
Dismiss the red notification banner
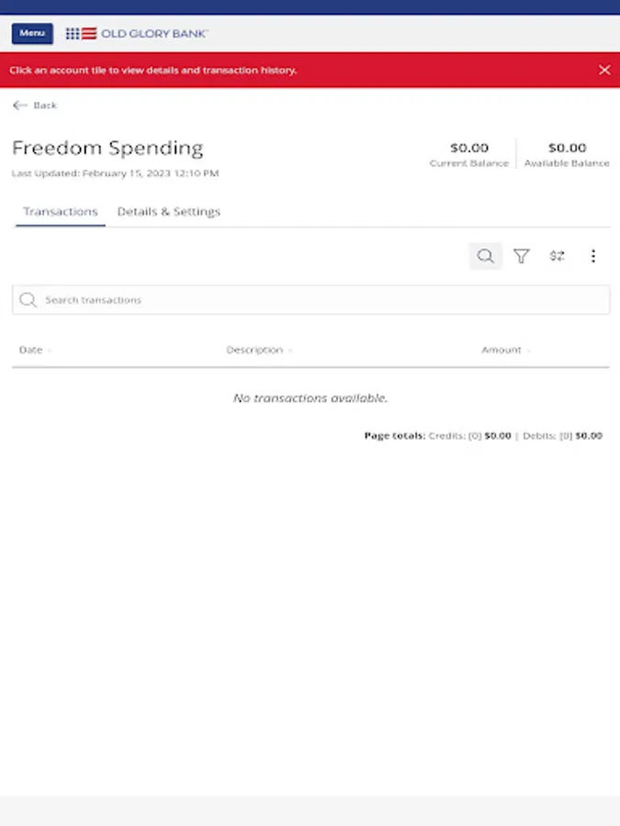[x=604, y=70]
